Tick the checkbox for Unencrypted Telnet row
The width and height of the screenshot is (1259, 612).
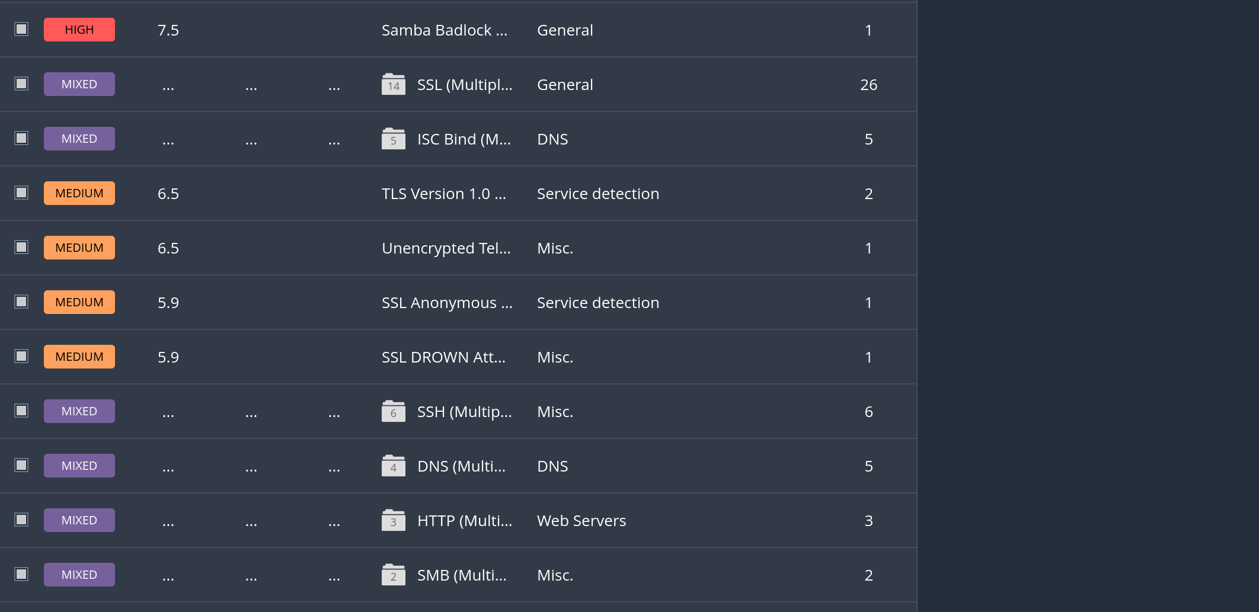coord(21,247)
